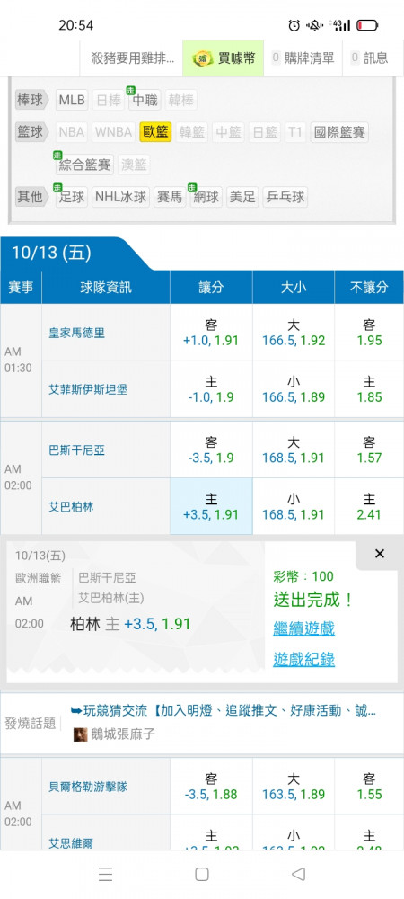This screenshot has width=404, height=899.
Task: Select the 國際籃賽 basketball filter
Action: [340, 132]
